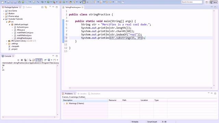Click the Open Console icon
The width and height of the screenshot is (219, 123).
click(x=55, y=60)
